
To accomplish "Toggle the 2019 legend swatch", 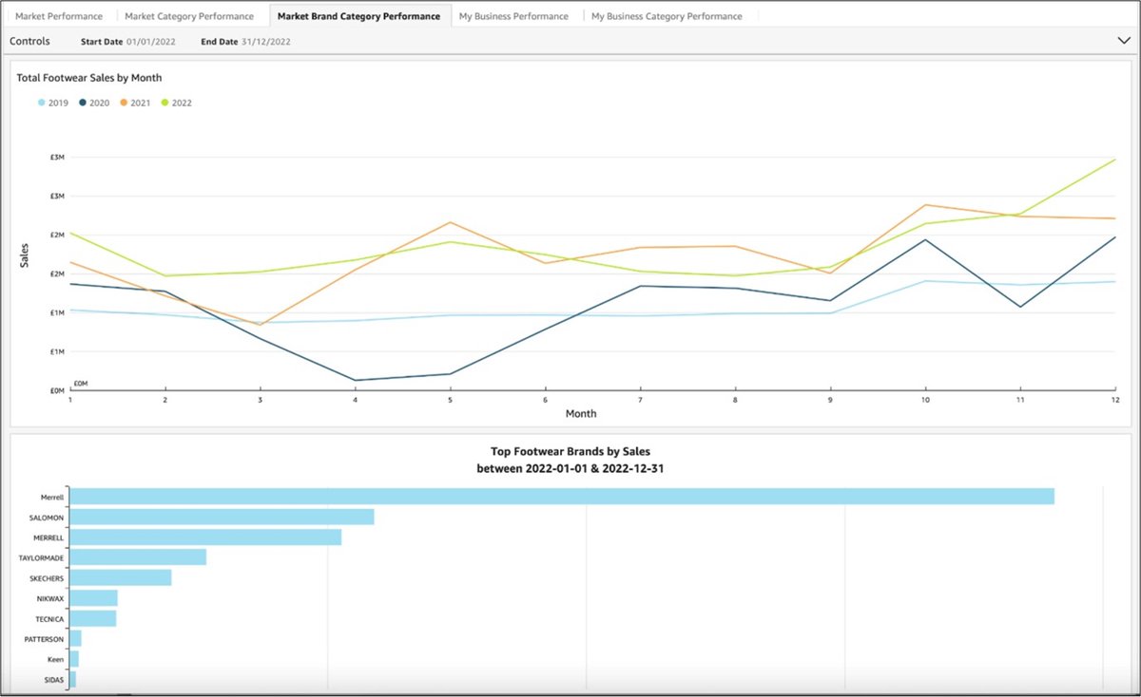I will click(x=41, y=103).
